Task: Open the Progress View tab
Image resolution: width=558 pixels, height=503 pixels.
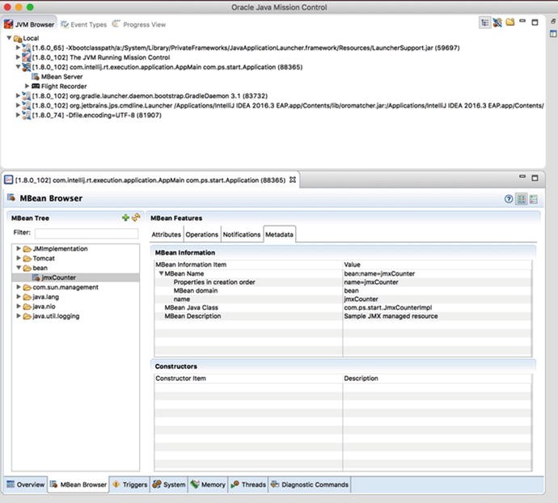Action: click(139, 24)
